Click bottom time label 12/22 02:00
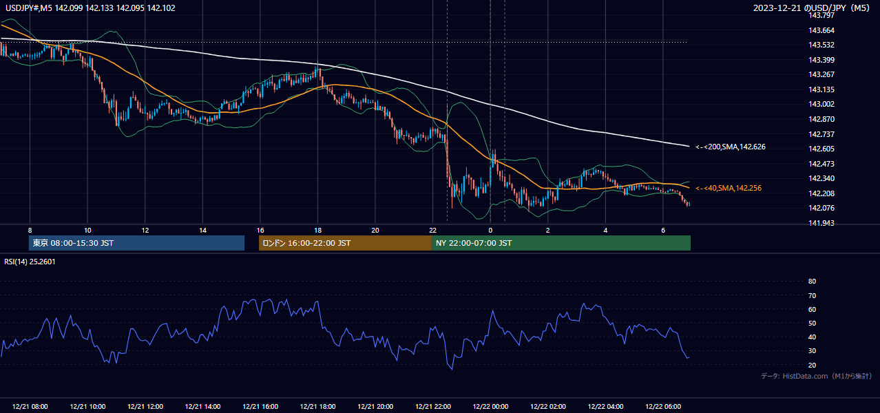This screenshot has width=880, height=413. [x=548, y=407]
